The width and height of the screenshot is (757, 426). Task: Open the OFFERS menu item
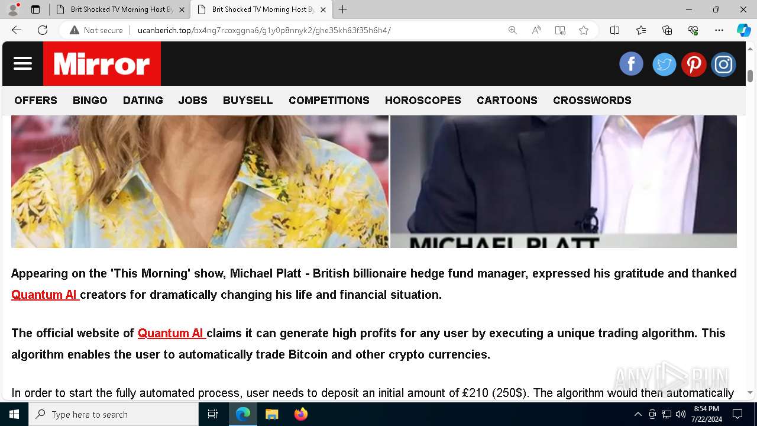coord(36,101)
